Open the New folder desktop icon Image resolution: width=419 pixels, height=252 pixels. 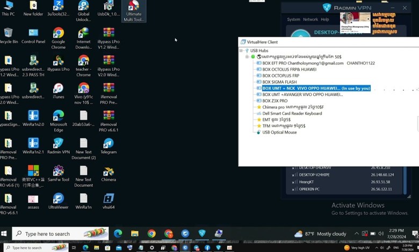33,8
